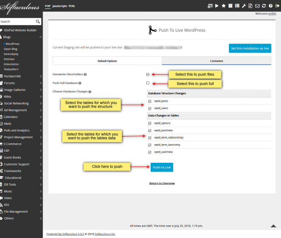This screenshot has height=238, width=281.
Task: Uncheck the wptd_usermeta checkbox
Action: 150,152
